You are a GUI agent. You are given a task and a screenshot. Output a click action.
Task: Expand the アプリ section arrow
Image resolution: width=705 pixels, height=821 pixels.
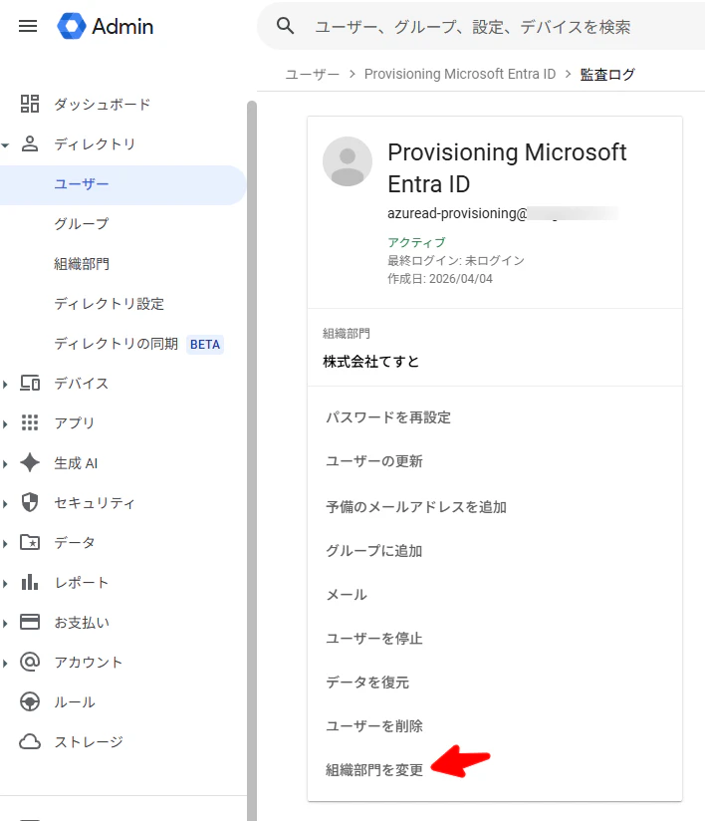pos(5,424)
